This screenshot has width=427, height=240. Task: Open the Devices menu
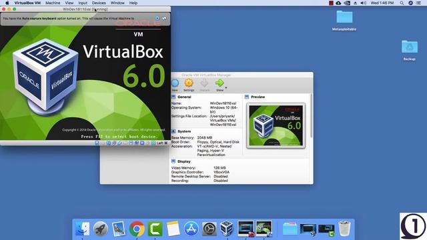99,3
